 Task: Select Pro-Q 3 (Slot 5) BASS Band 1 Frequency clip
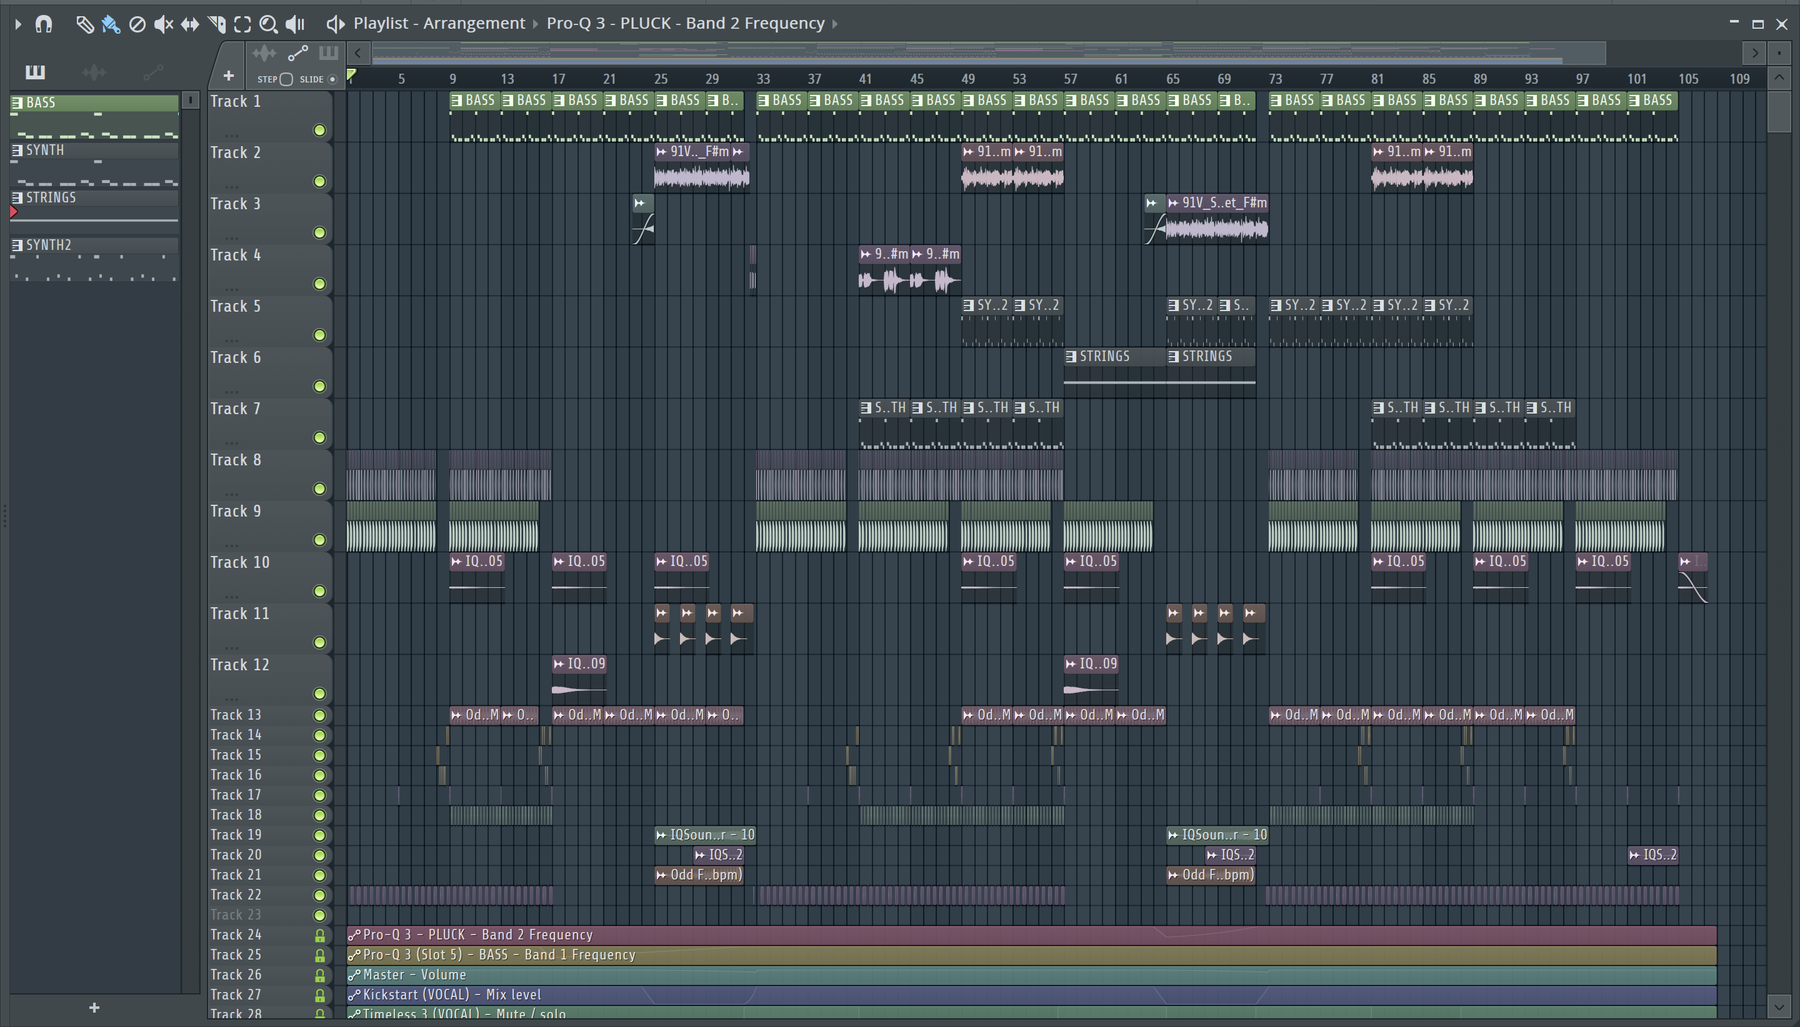(1032, 955)
